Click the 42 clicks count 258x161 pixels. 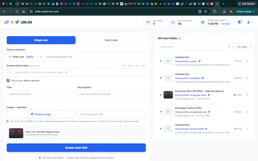pos(237,95)
